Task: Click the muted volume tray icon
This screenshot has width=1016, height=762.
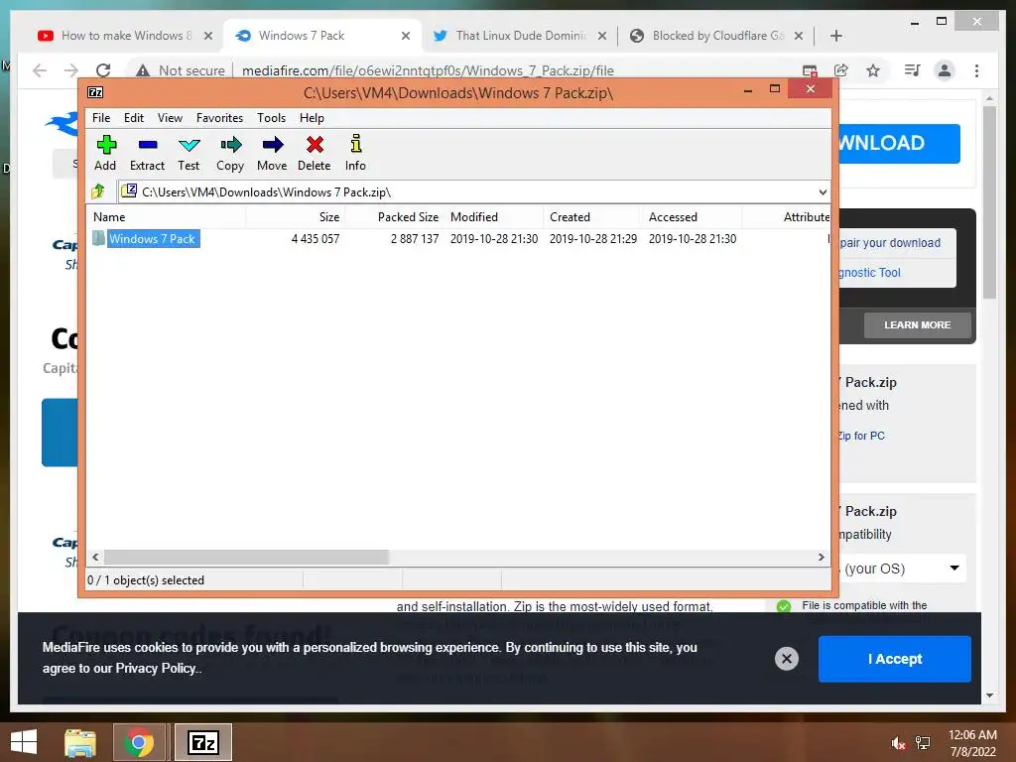Action: coord(898,743)
